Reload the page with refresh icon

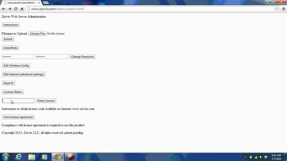coord(16,9)
